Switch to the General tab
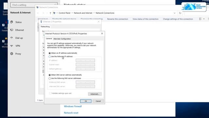The height and width of the screenshot is (118, 209). (x=49, y=39)
